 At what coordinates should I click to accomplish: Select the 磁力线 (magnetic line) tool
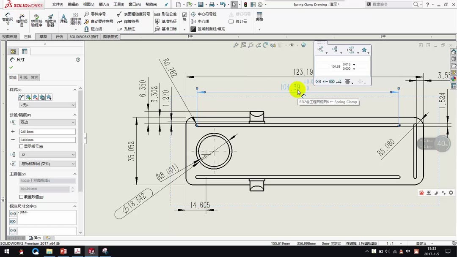tap(96, 29)
